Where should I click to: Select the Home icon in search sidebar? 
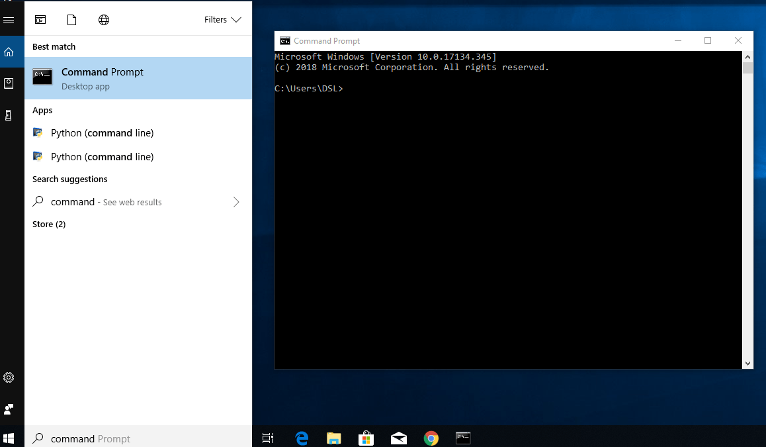coord(9,52)
